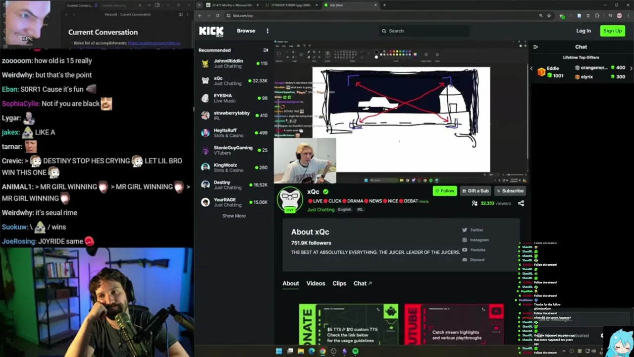Open the three-dot menu beside Browse
The width and height of the screenshot is (634, 357).
coord(267,31)
